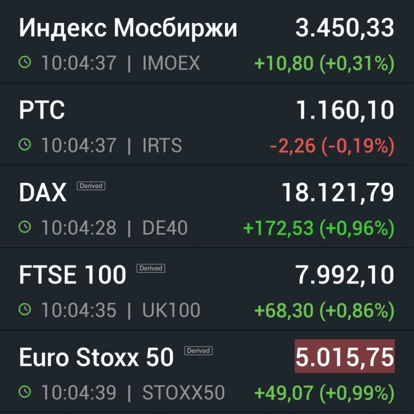Click the IMOEX price 3.450,33

345,28
